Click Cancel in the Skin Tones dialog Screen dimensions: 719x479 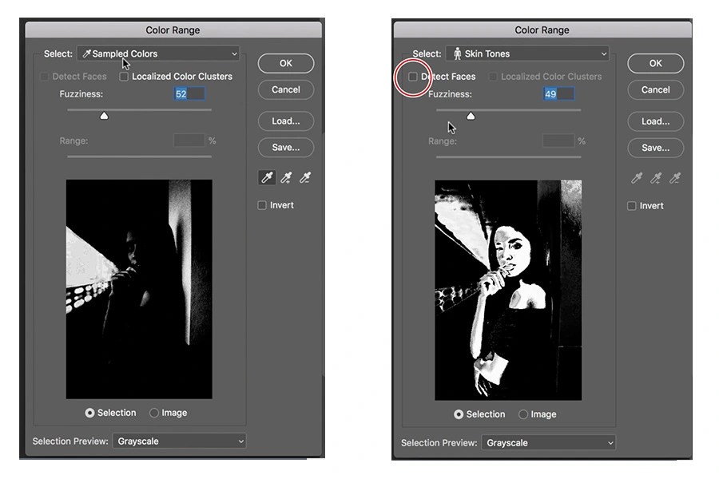[656, 90]
